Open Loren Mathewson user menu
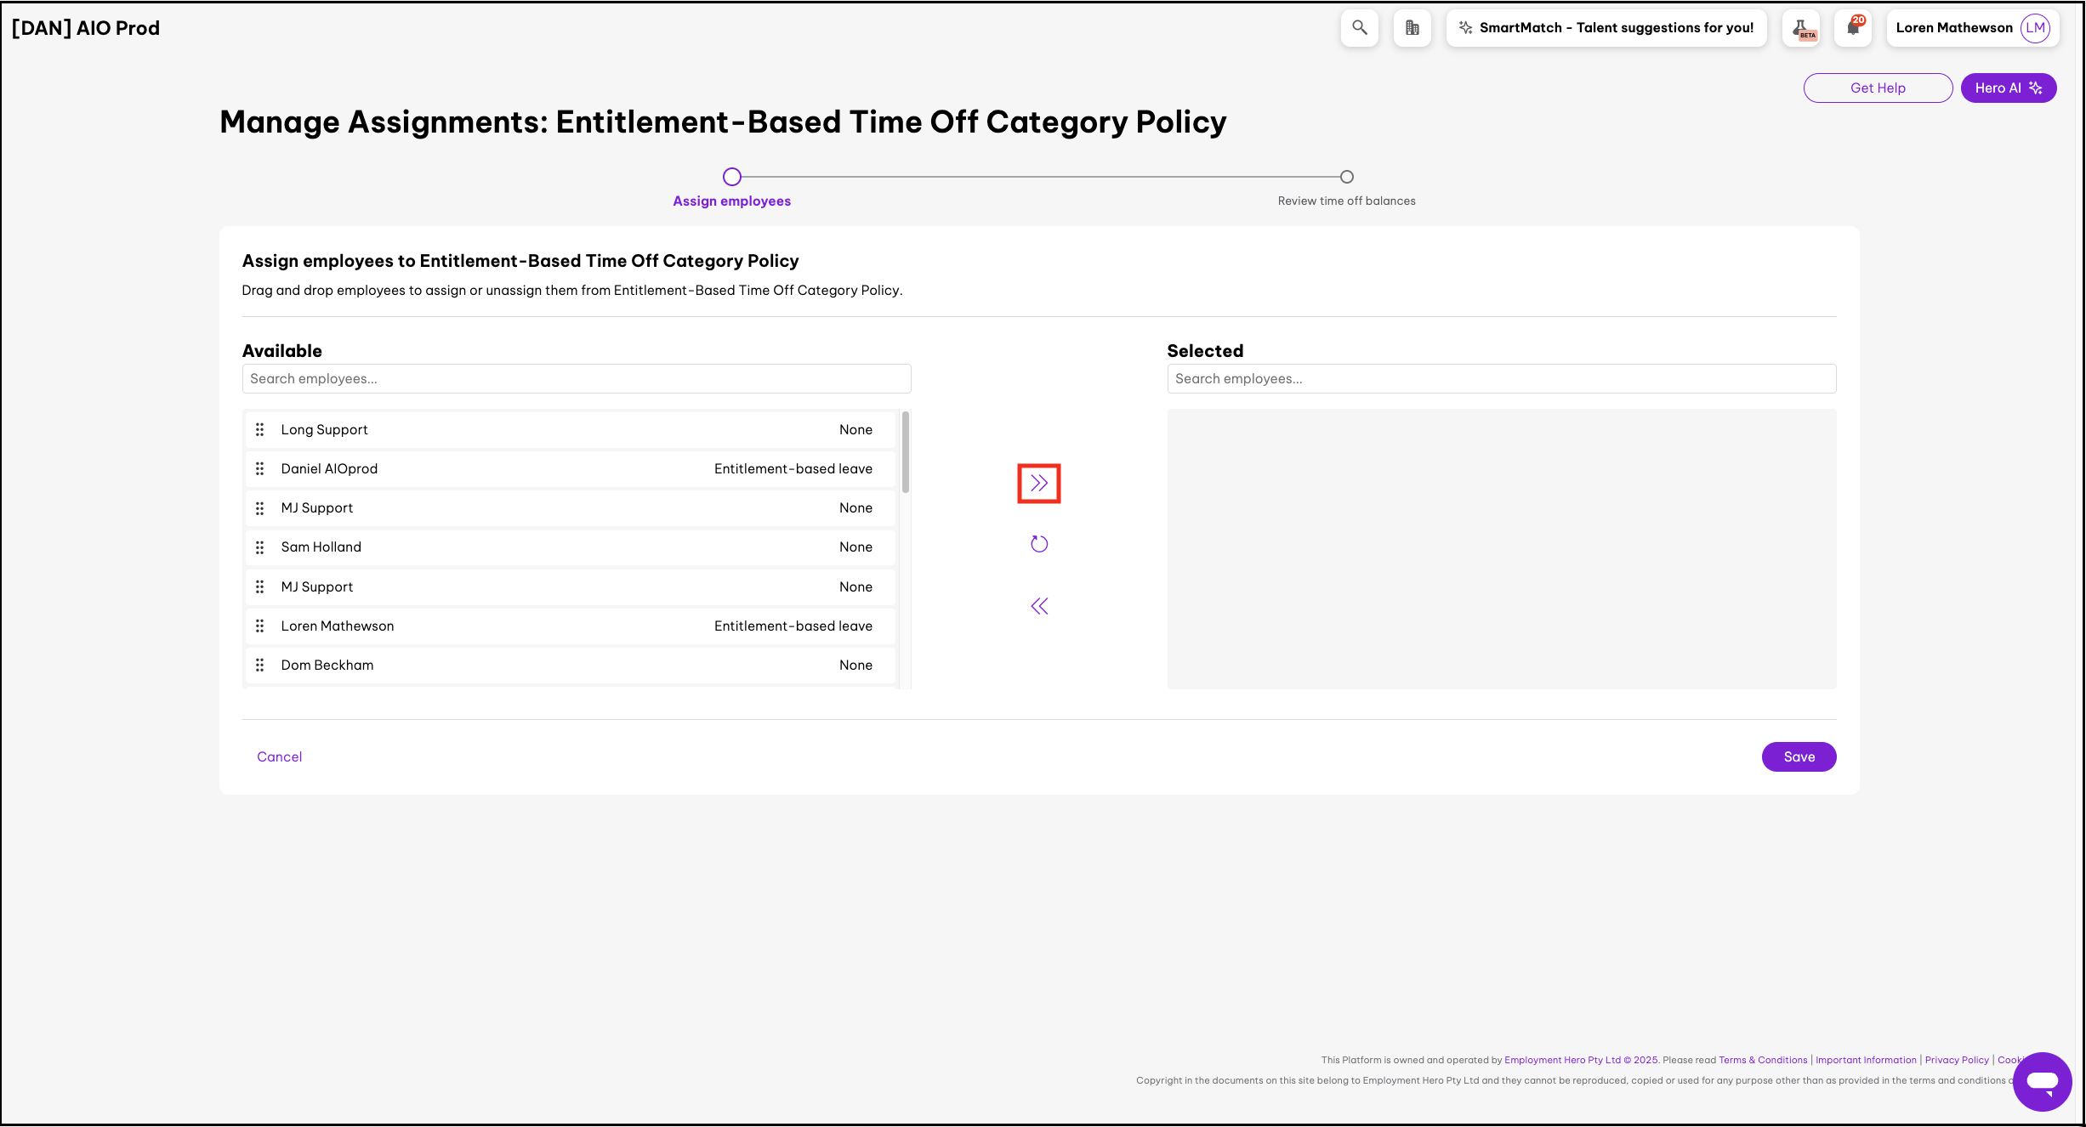The image size is (2086, 1127). (1953, 28)
